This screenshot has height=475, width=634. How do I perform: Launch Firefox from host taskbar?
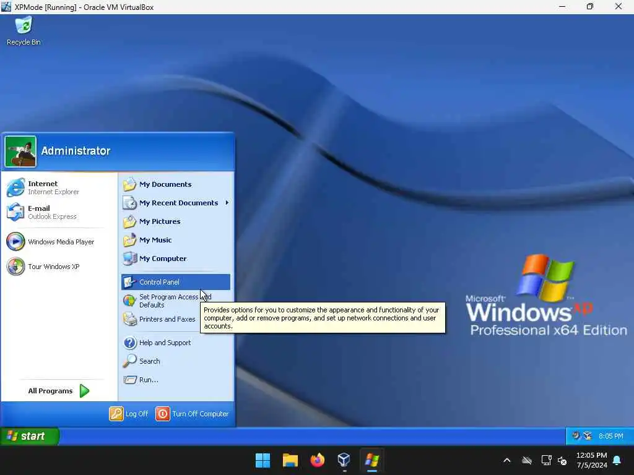318,460
